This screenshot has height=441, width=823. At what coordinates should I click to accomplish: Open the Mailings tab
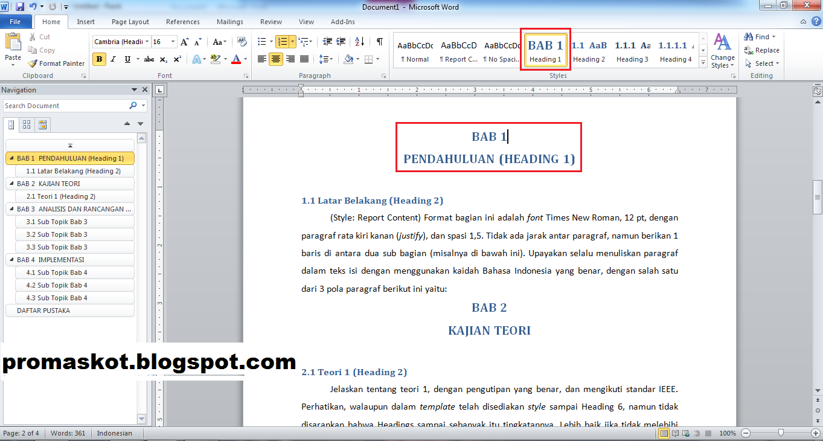pyautogui.click(x=230, y=22)
